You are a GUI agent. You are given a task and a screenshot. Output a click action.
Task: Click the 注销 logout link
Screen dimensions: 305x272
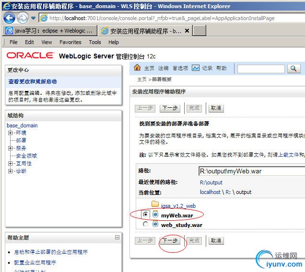pyautogui.click(x=163, y=68)
